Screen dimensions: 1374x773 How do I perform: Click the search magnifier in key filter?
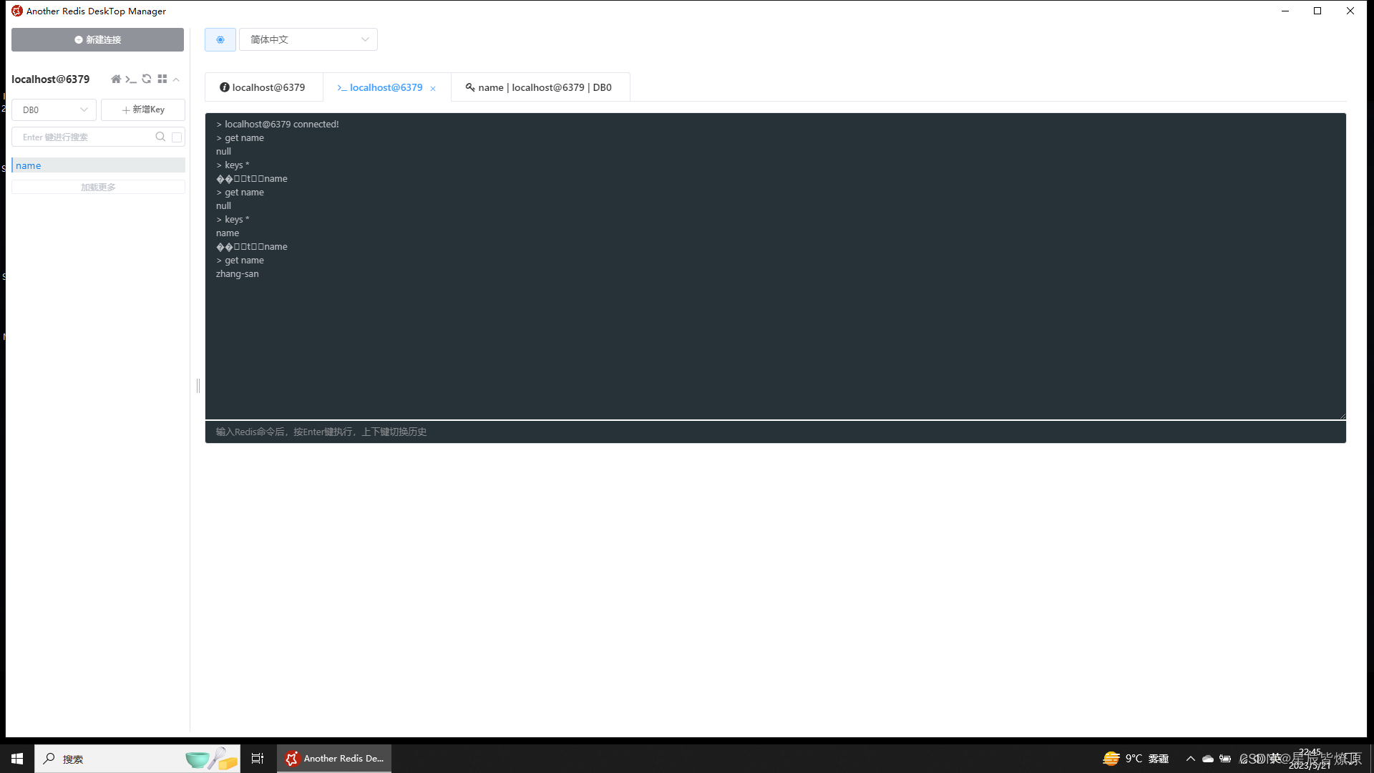(160, 137)
